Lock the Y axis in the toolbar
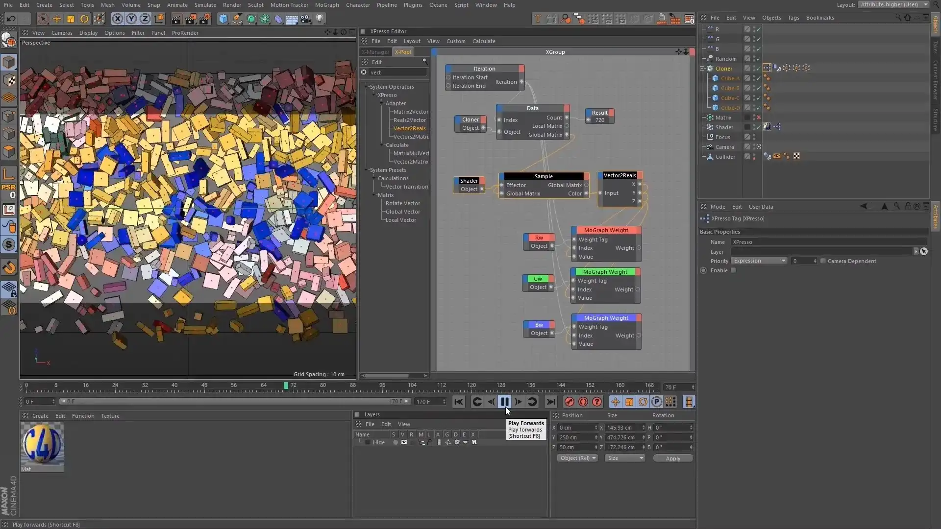941x529 pixels. [131, 19]
